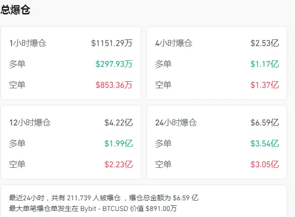Click the 总爆仓 section heading

point(16,10)
